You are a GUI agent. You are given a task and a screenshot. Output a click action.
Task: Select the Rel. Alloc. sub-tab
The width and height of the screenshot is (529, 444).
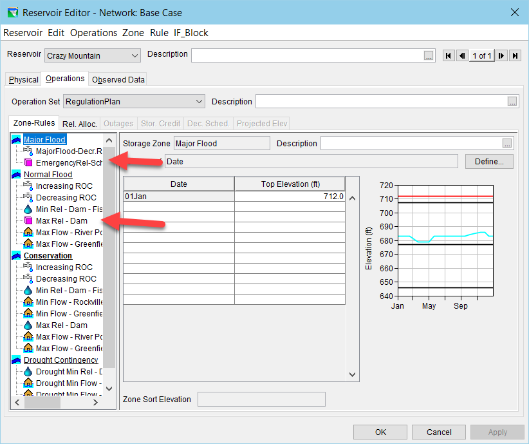pyautogui.click(x=80, y=124)
